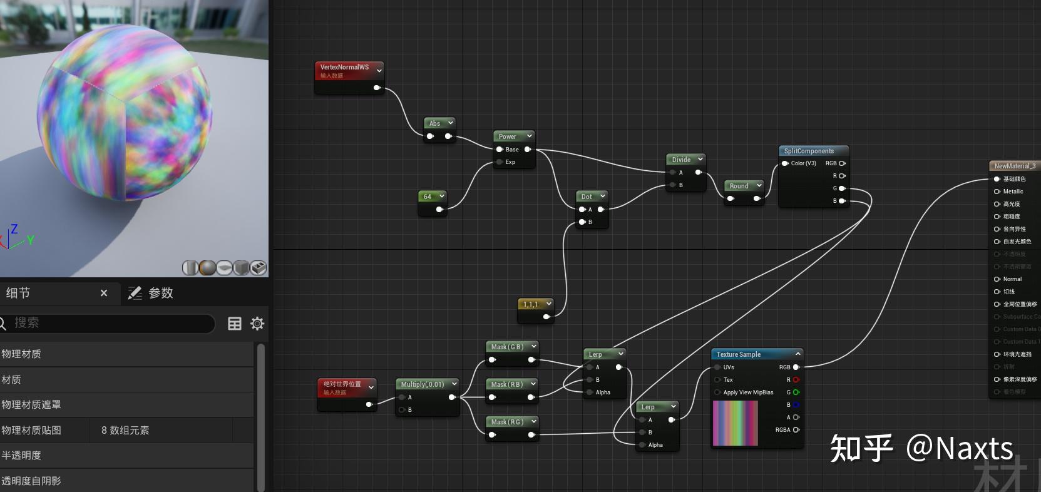Click the 基础颜色 pin on NewMaterial_3
The height and width of the screenshot is (492, 1041).
coord(997,179)
